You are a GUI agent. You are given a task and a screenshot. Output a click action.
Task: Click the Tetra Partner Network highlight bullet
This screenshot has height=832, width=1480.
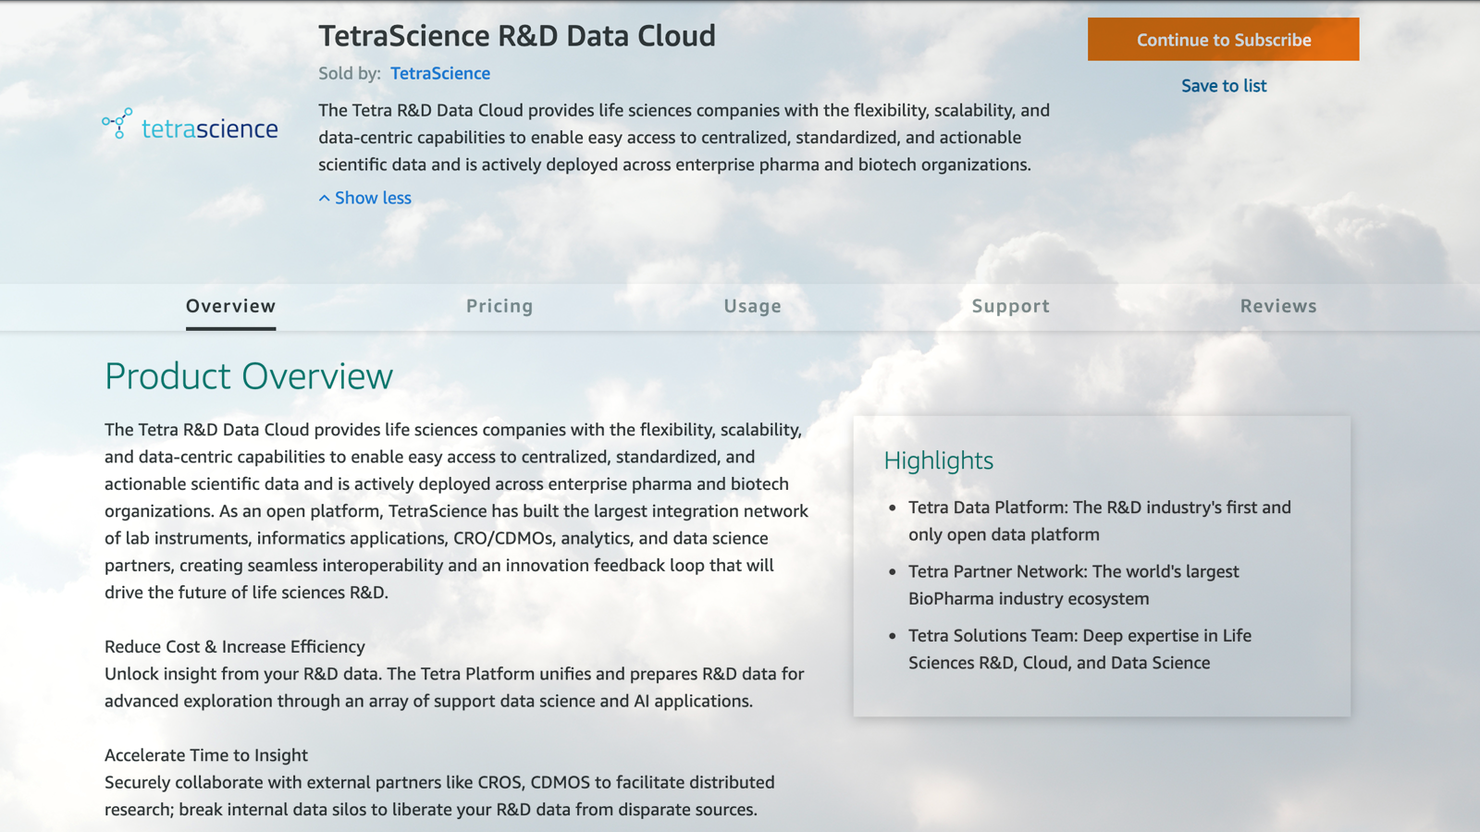(x=1073, y=584)
